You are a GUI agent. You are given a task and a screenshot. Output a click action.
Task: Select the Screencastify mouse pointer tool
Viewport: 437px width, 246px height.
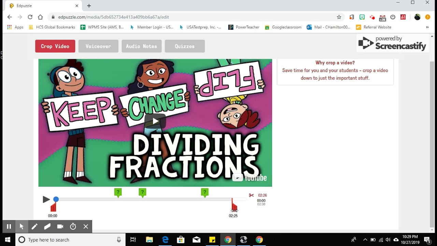click(22, 227)
